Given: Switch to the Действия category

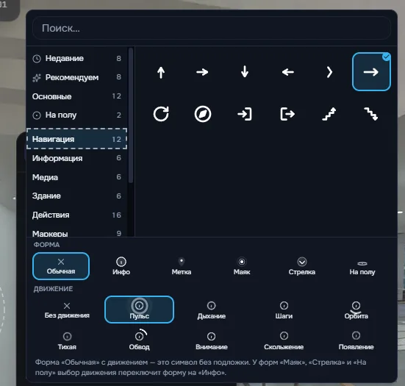Looking at the screenshot, I should pos(76,215).
